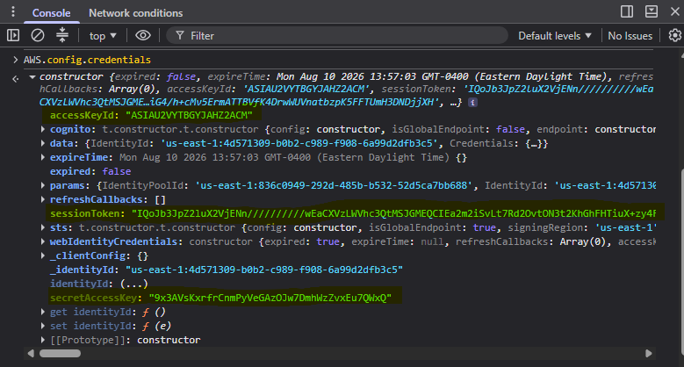Screen dimensions: 684x367
Task: Close the DevTools drawer with the X
Action: [675, 11]
